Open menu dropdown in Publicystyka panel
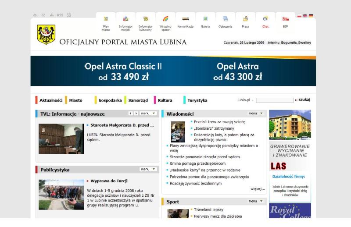Image resolution: width=351 pixels, height=227 pixels. [x=148, y=169]
